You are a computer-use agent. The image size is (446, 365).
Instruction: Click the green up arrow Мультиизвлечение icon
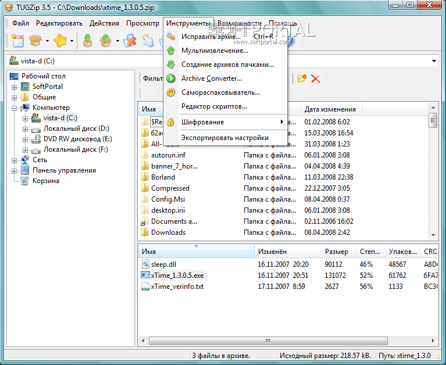point(170,51)
